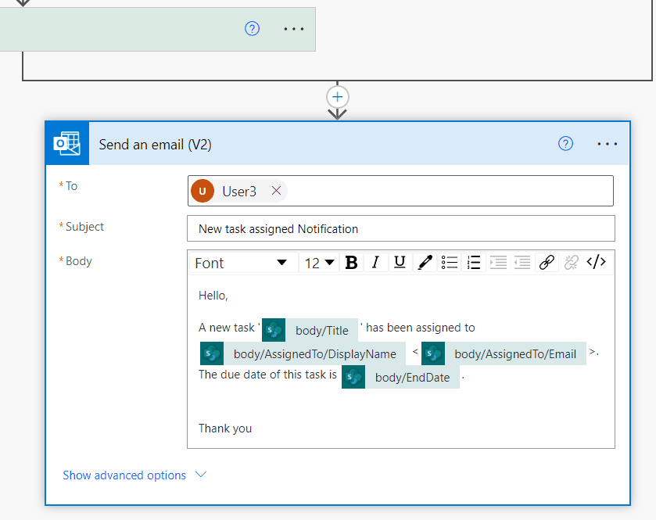Click the chevron next to Show advanced options
The width and height of the screenshot is (656, 520).
(x=201, y=475)
